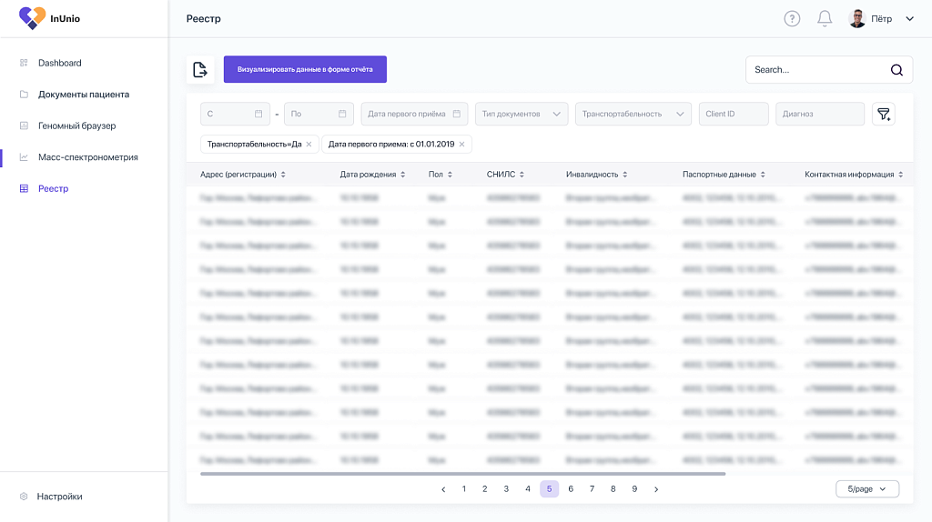Go to previous page arrow
Viewport: 932px width, 522px height.
pyautogui.click(x=443, y=489)
